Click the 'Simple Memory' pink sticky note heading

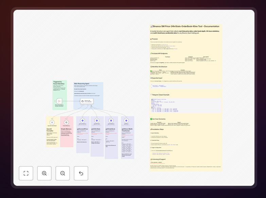(66, 129)
